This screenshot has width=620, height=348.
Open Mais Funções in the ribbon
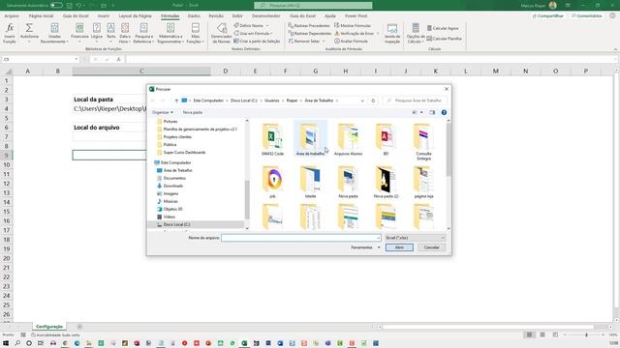[196, 33]
